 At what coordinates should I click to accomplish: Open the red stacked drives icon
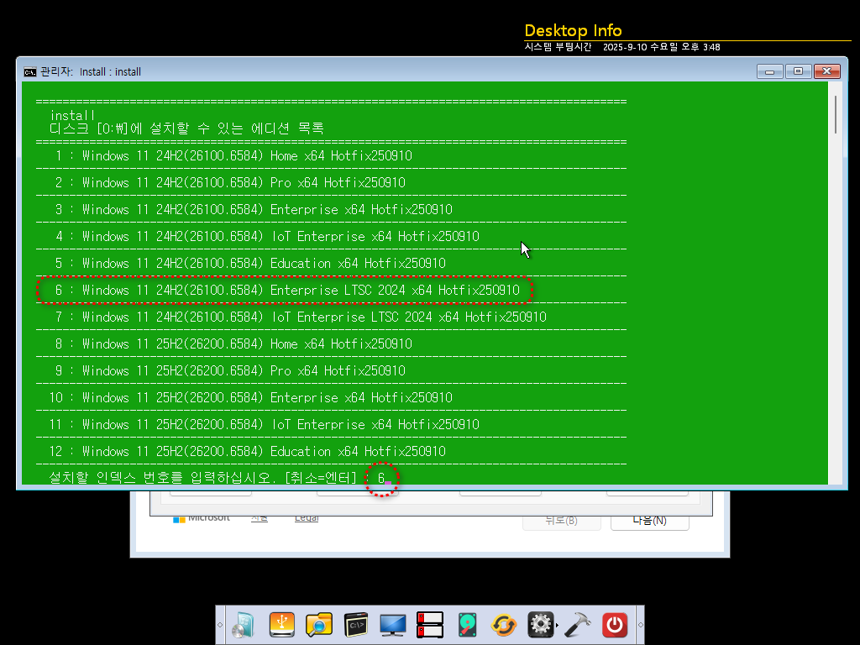(429, 625)
